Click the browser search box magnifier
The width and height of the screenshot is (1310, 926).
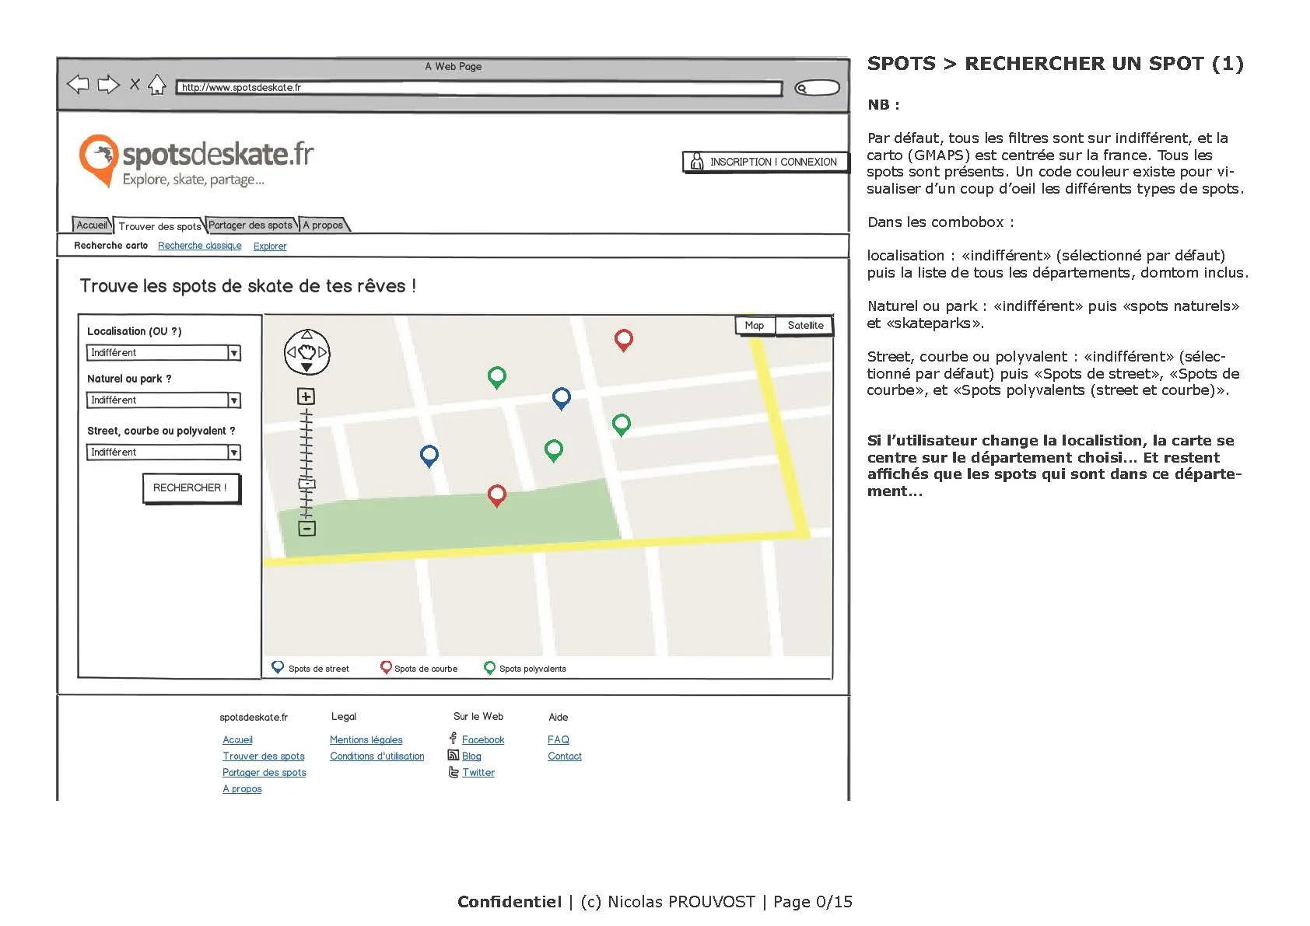click(801, 89)
